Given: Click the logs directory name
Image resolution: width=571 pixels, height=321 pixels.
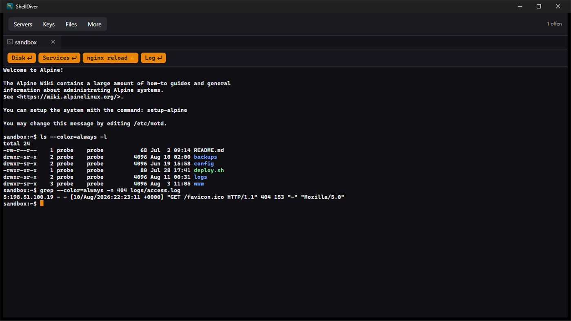Looking at the screenshot, I should click(200, 177).
